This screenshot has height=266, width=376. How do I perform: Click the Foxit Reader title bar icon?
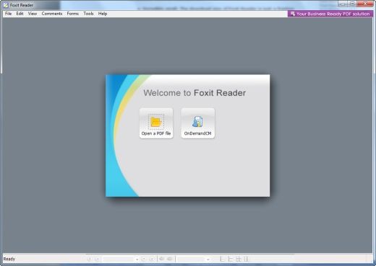point(6,5)
